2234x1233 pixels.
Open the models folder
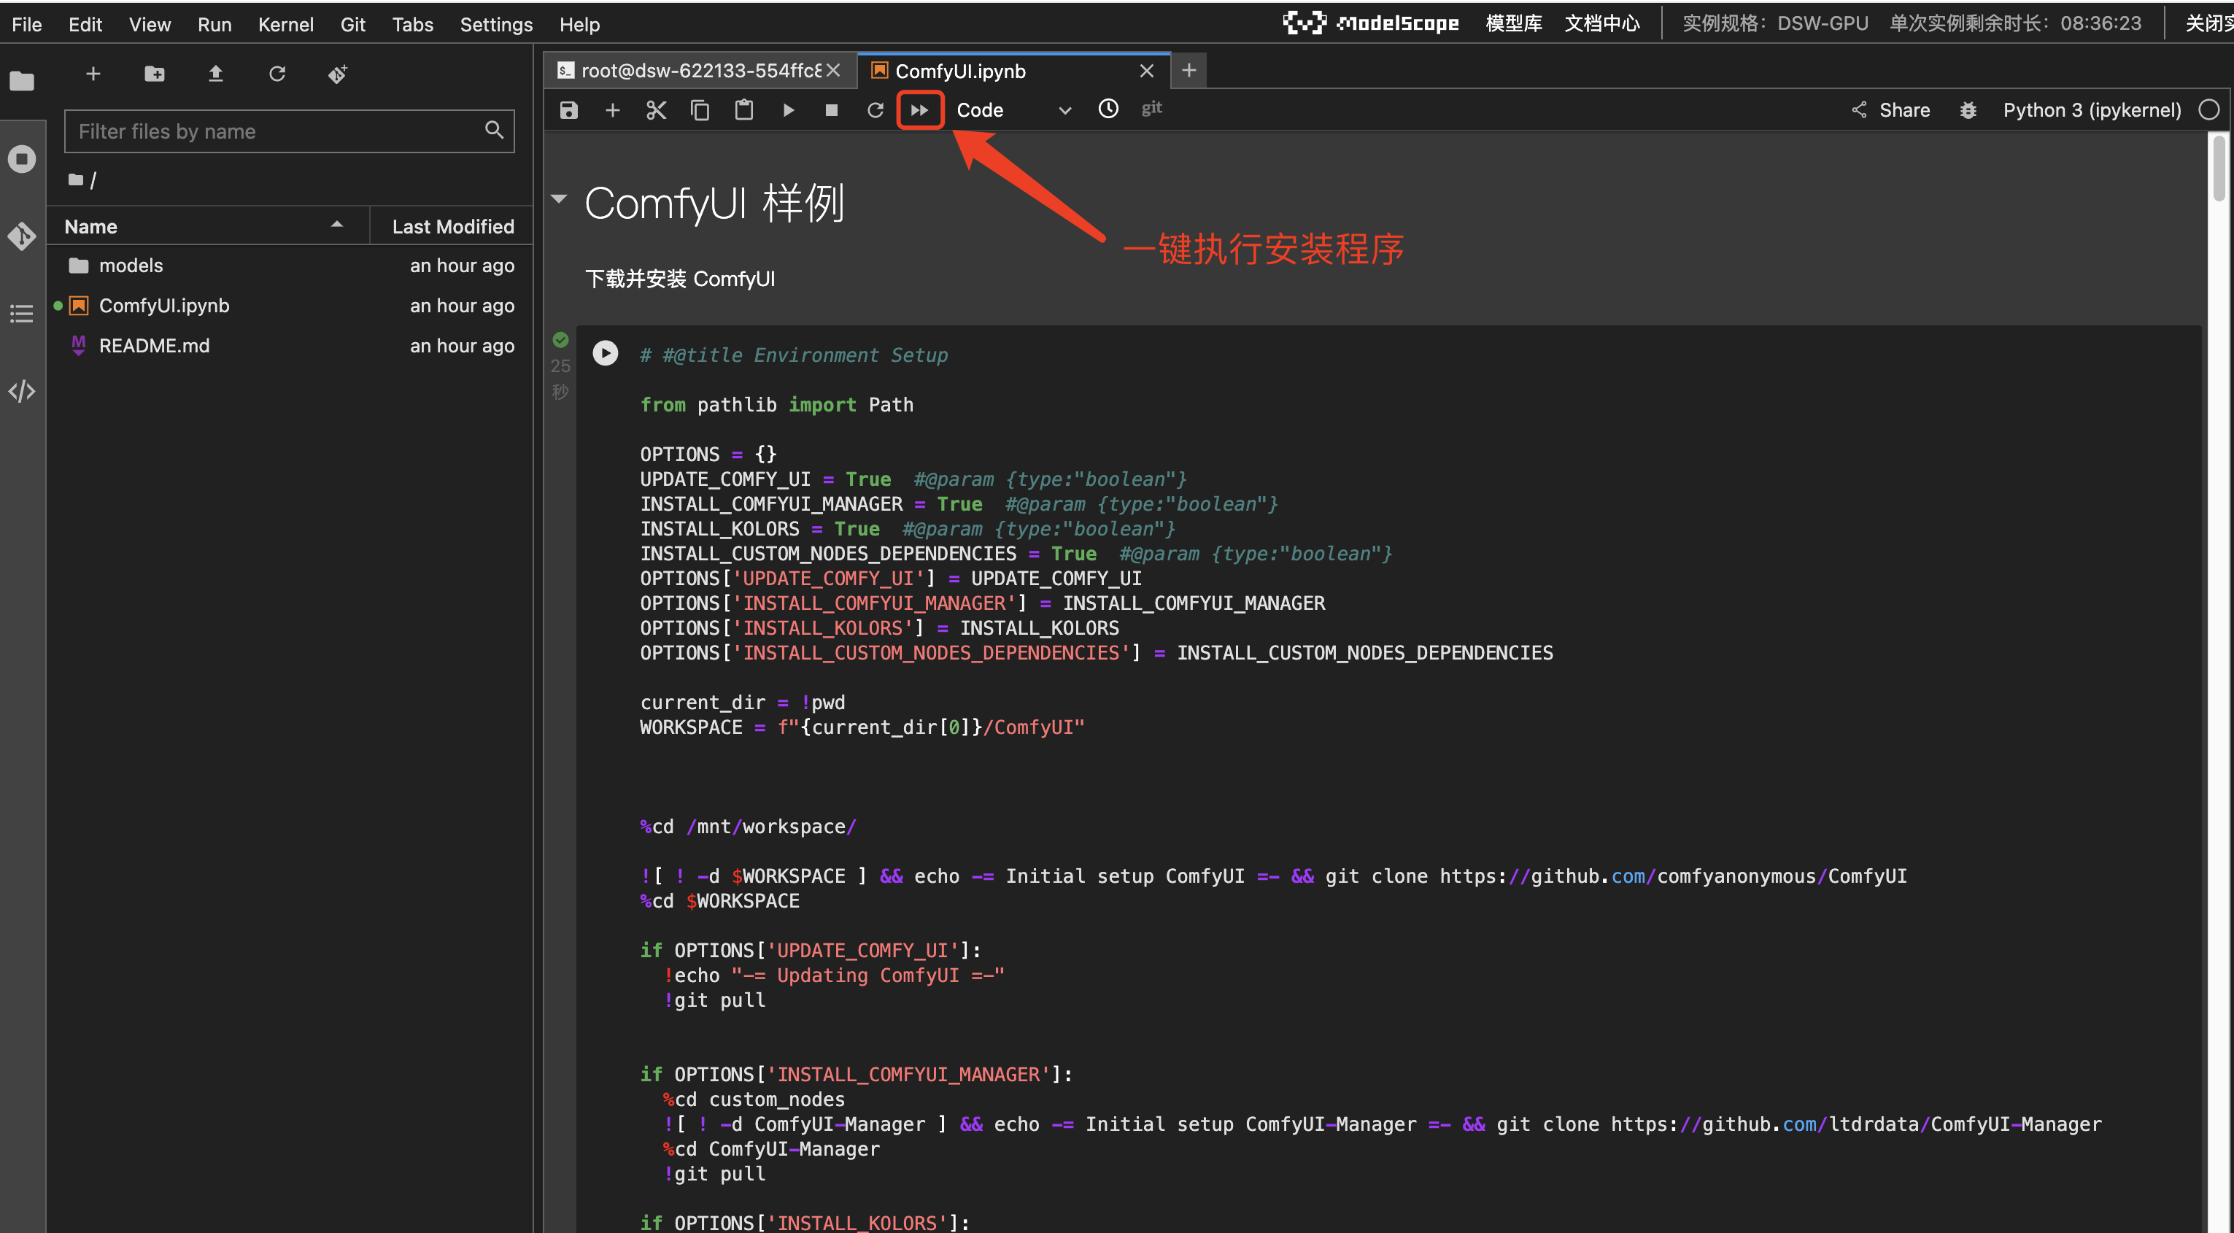(x=290, y=266)
